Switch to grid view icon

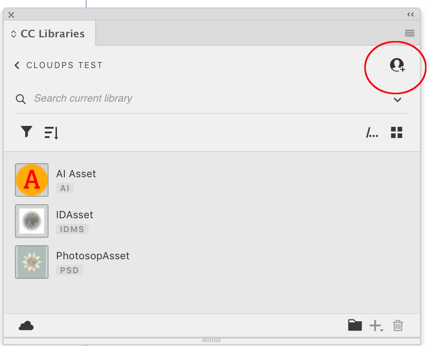point(397,132)
